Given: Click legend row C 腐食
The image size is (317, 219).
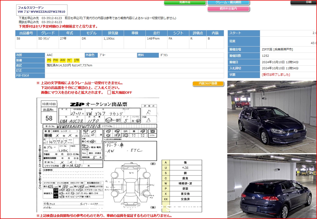Looking at the screenshot, I should (x=182, y=178).
